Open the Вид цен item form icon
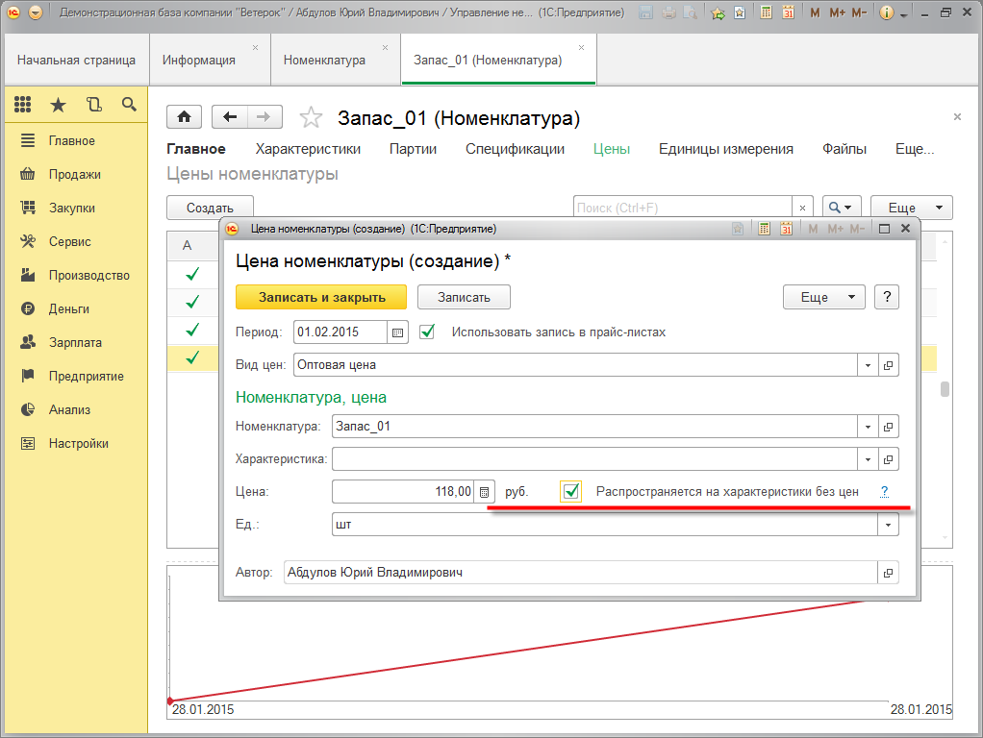Image resolution: width=983 pixels, height=738 pixels. (x=889, y=365)
